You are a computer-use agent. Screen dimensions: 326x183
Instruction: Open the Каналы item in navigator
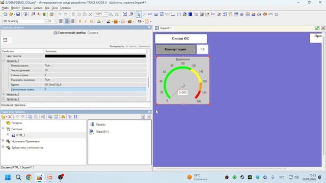(101, 125)
